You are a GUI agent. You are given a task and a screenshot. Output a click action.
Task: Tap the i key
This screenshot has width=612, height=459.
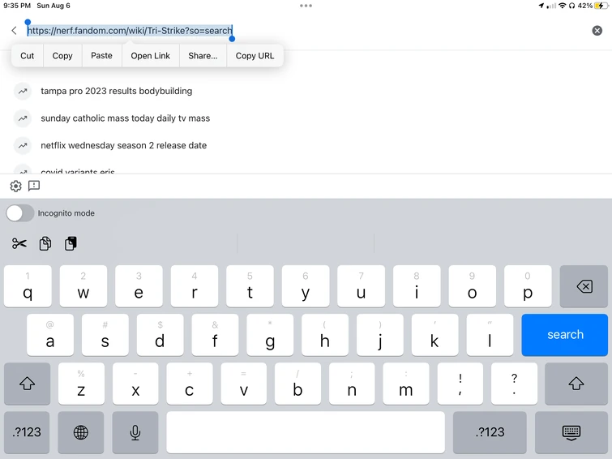(x=417, y=286)
